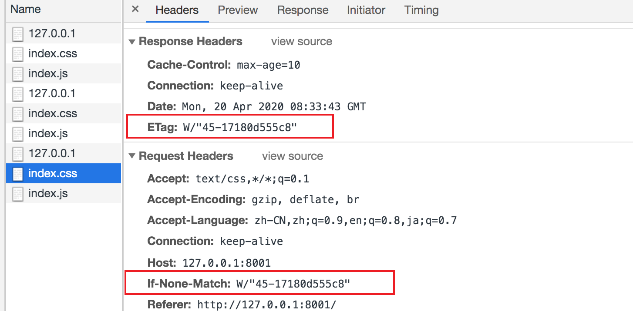Open the Initiator tab
The height and width of the screenshot is (311, 633).
(x=366, y=10)
